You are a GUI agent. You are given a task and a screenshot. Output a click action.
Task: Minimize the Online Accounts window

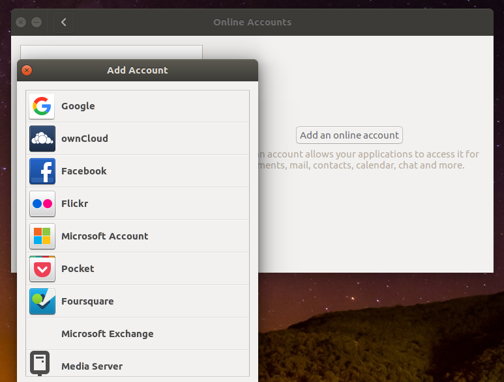tap(37, 22)
